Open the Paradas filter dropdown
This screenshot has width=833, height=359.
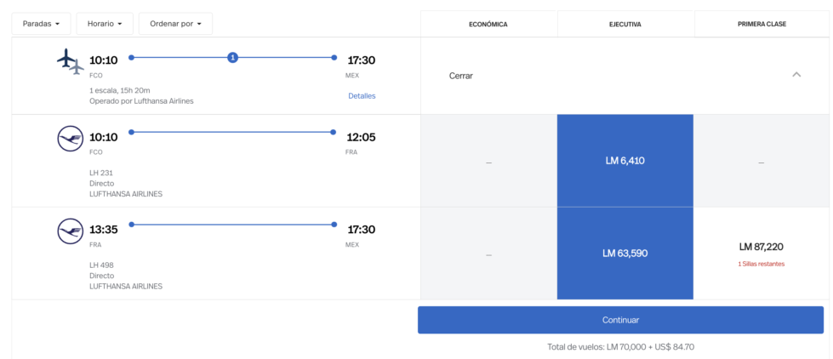tap(40, 24)
